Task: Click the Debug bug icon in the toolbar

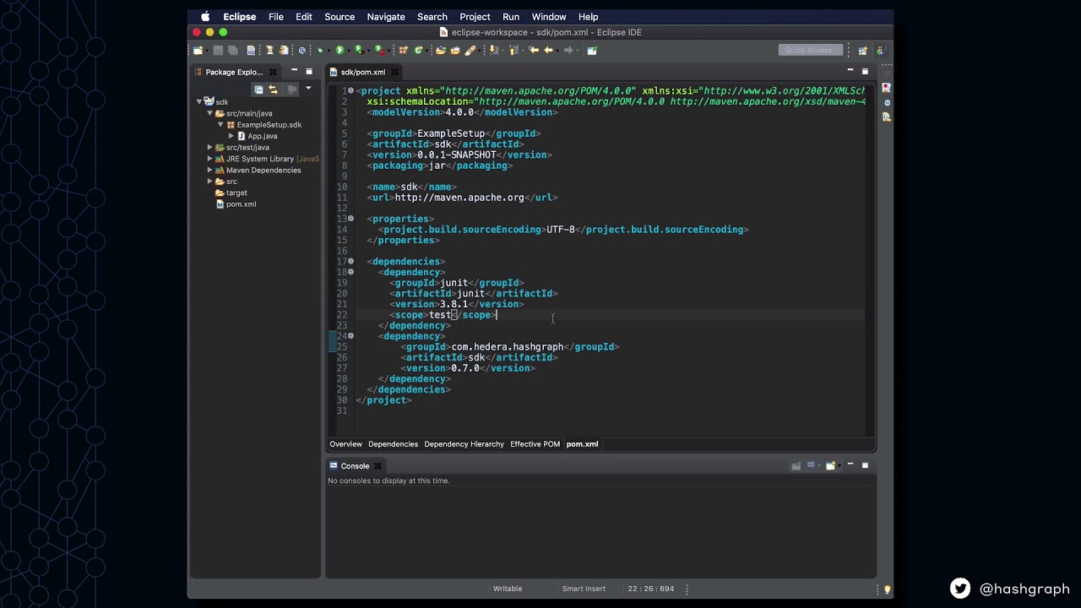Action: pos(320,50)
